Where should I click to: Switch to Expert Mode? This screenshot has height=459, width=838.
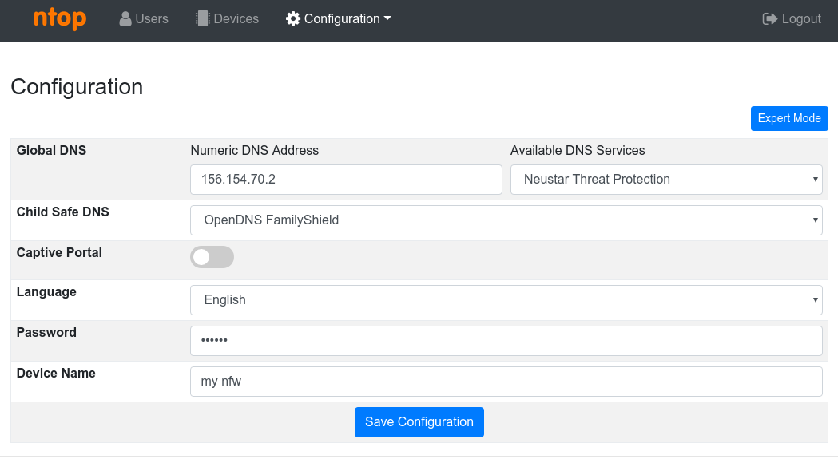[789, 118]
